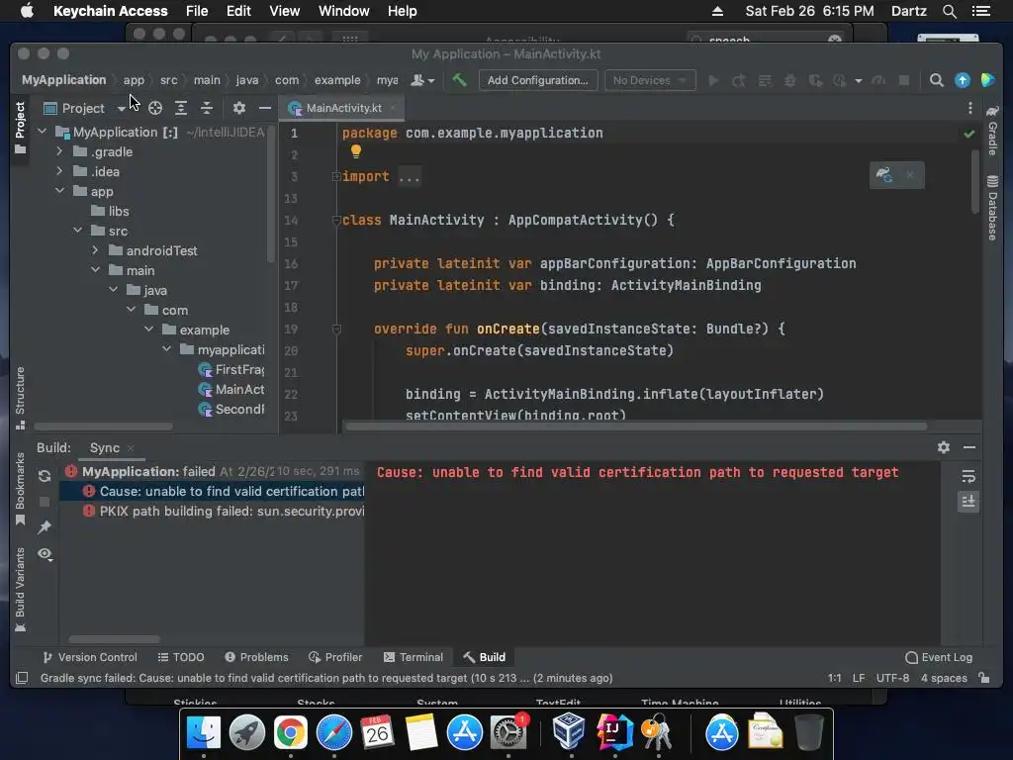Toggle the eye view options in Build panel

point(45,554)
